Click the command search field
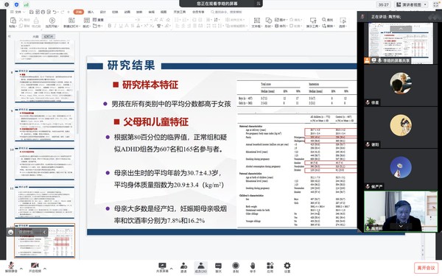The height and width of the screenshot is (276, 442). tap(226, 12)
